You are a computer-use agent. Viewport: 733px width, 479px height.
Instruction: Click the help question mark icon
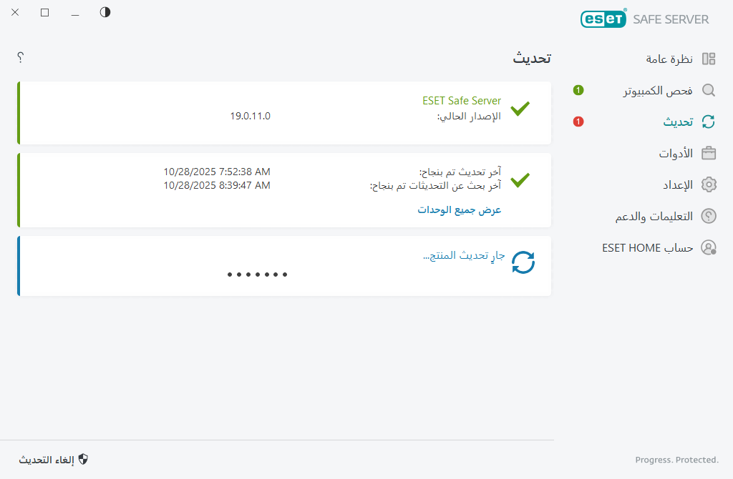[20, 56]
